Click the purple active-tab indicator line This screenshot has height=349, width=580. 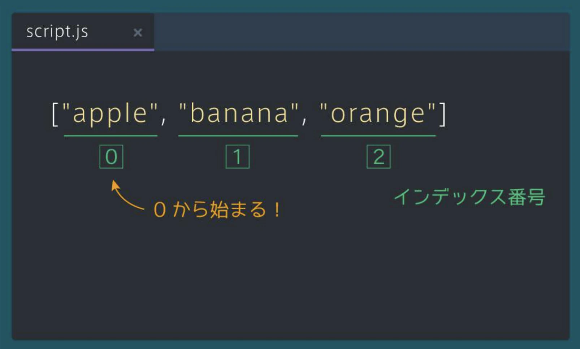coord(83,49)
